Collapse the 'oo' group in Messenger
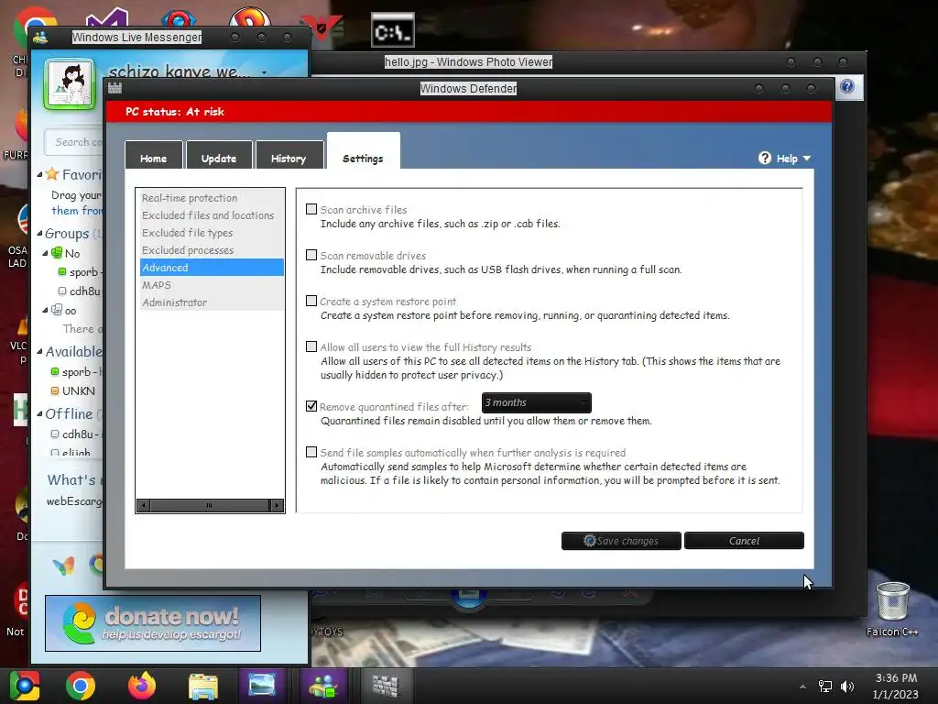 pos(46,310)
